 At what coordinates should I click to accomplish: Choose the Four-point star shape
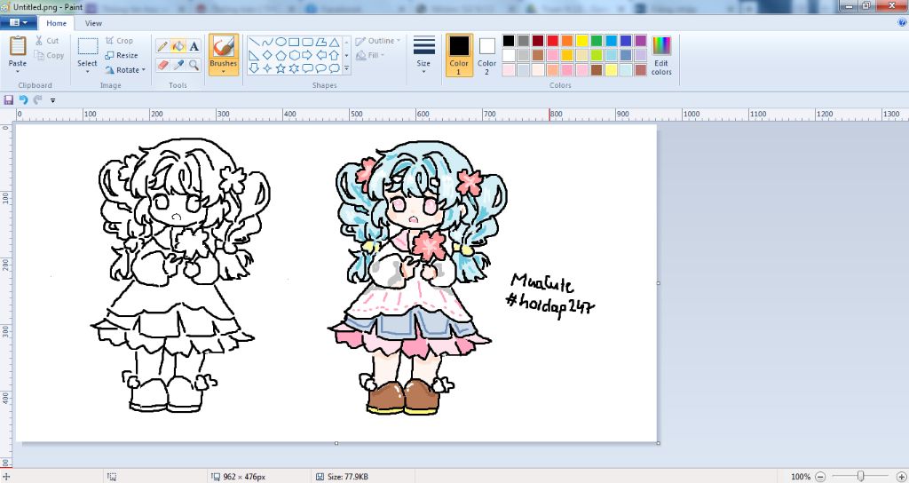267,67
